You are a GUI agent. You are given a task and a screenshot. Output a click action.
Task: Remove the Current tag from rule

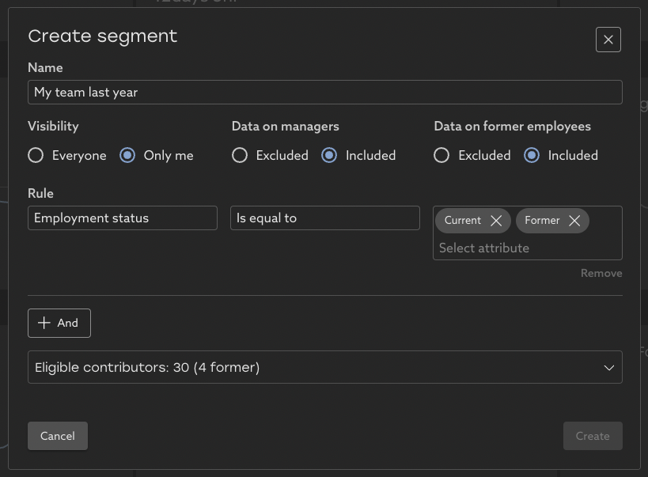(496, 221)
